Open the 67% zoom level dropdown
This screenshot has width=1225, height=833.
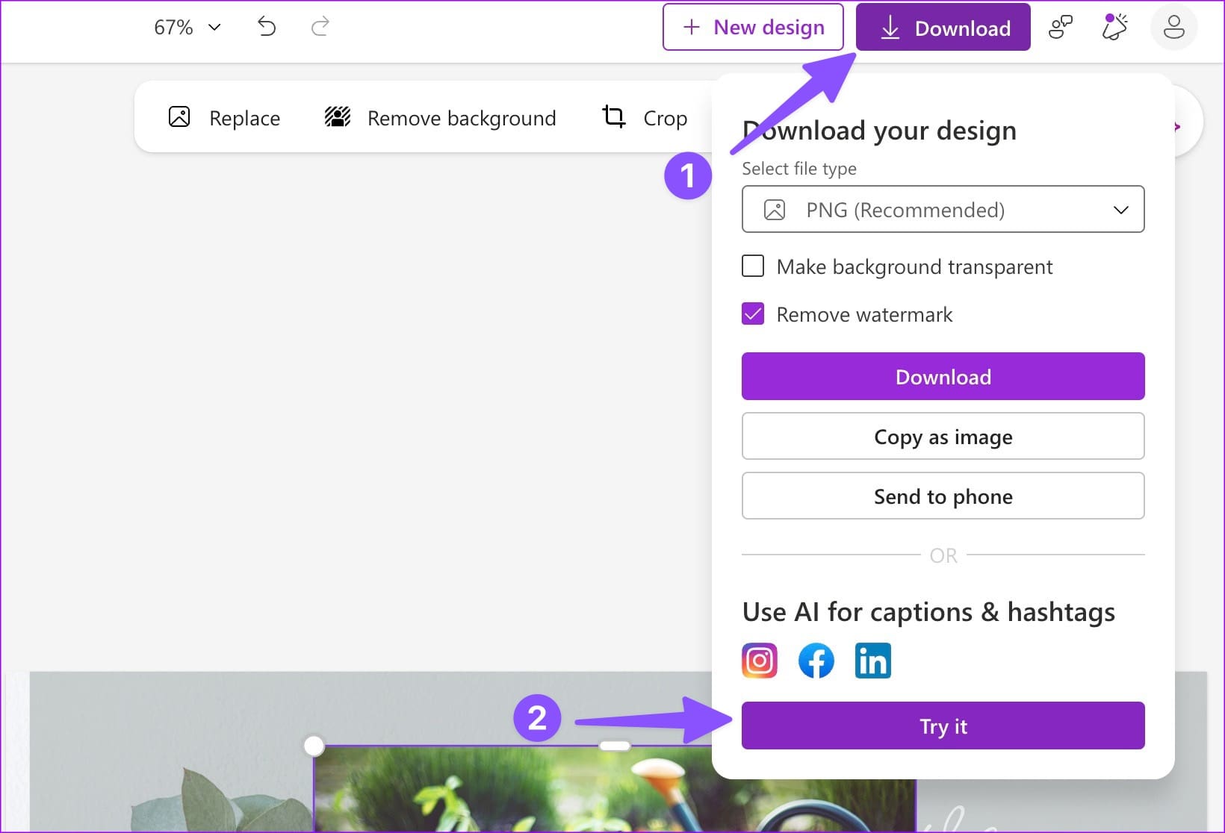coord(187,28)
